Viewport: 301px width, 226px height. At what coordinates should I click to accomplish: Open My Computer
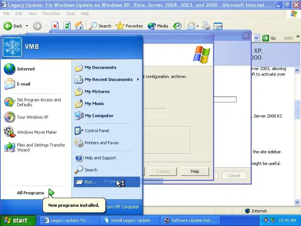click(x=107, y=116)
